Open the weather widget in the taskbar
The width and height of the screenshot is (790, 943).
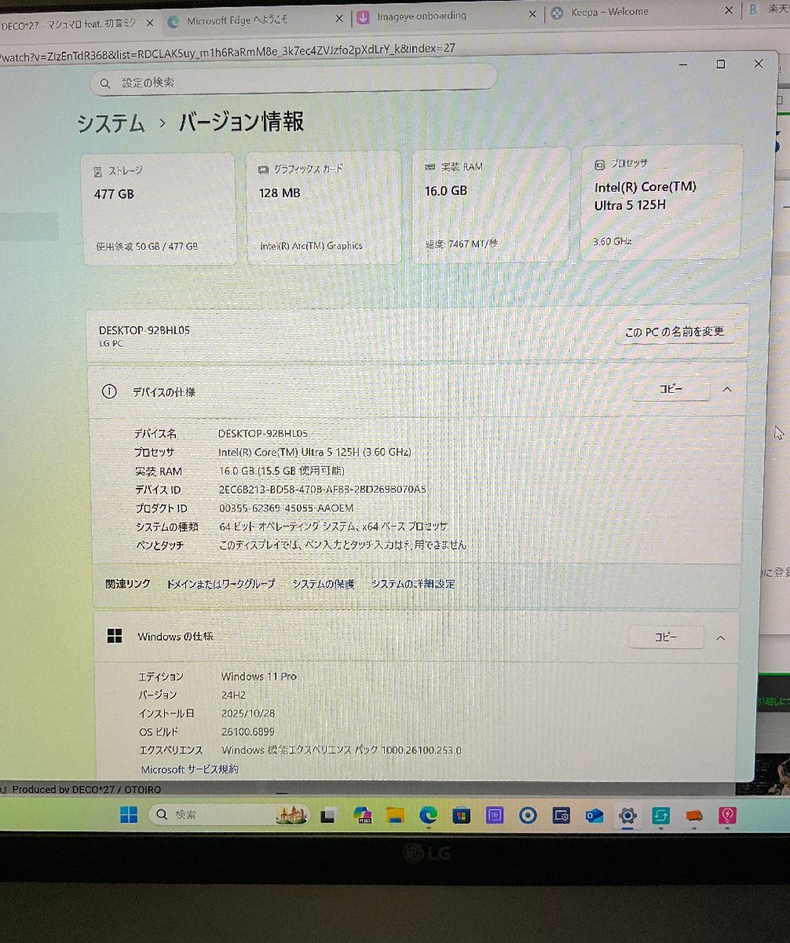292,815
